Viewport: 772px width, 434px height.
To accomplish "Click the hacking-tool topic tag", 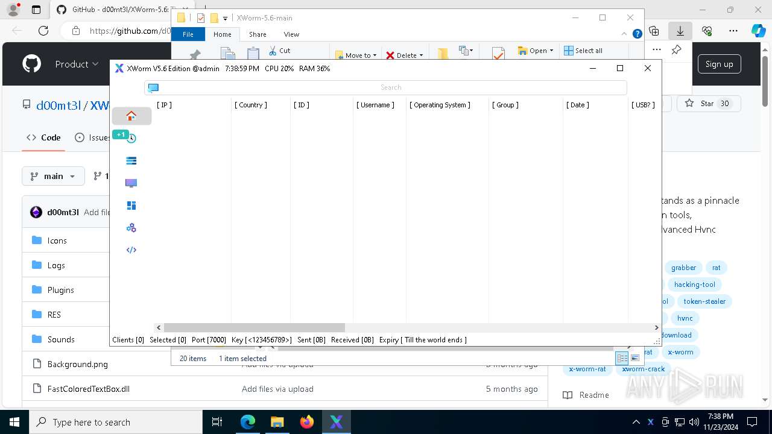I will tap(695, 285).
